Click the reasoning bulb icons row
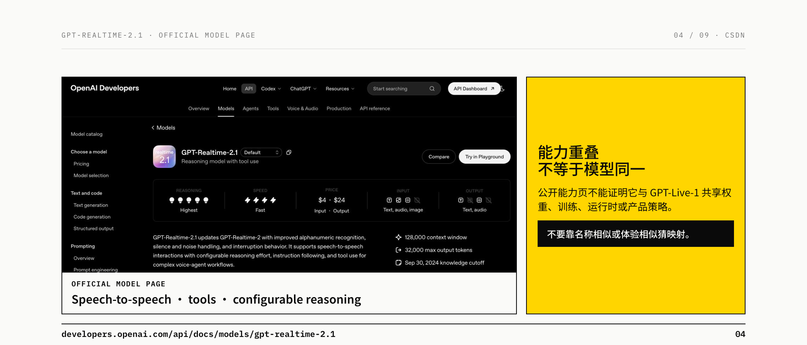Viewport: 807px width, 345px height. tap(189, 200)
